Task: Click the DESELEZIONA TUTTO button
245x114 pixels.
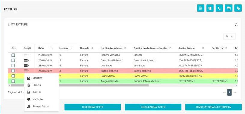Action: pyautogui.click(x=153, y=107)
